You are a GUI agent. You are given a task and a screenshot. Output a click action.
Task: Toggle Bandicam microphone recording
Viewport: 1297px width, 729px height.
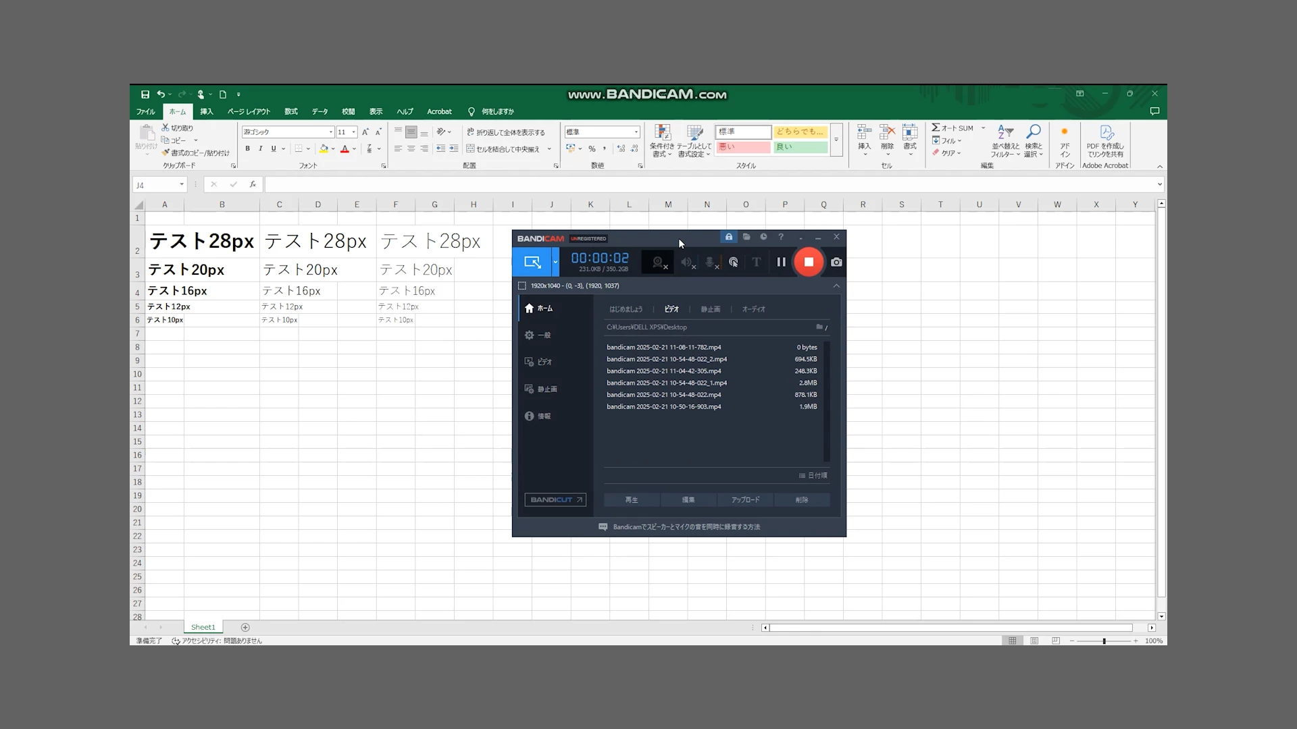(x=710, y=262)
